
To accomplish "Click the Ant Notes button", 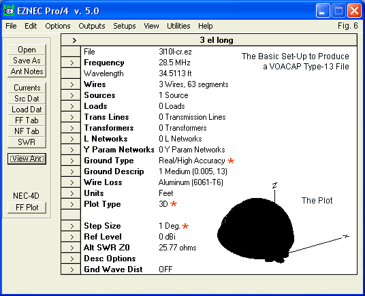I will click(x=27, y=71).
